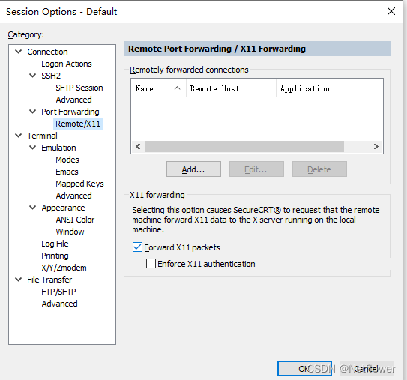Select File Transfer category

click(x=49, y=280)
